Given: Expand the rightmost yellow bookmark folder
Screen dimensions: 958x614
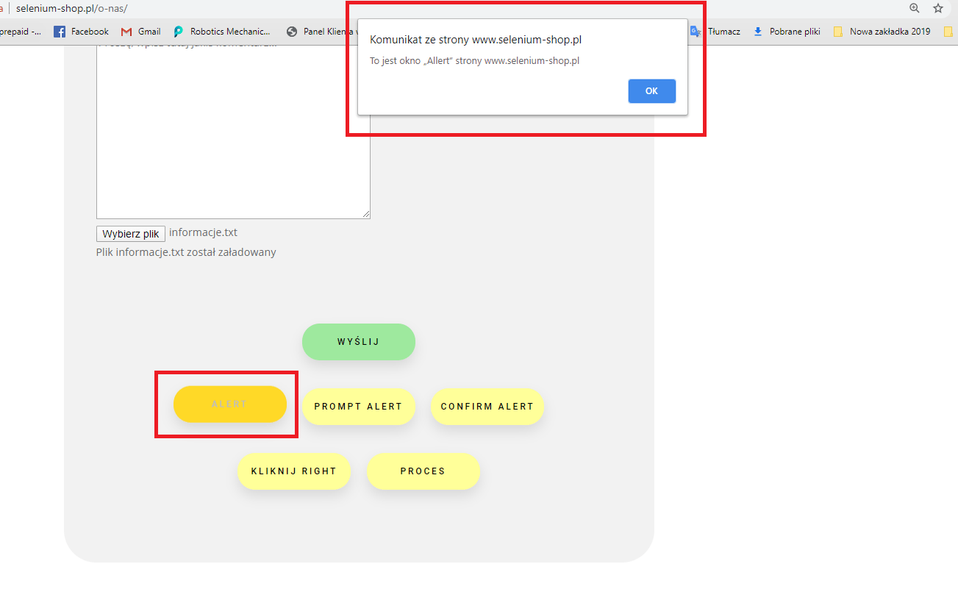Looking at the screenshot, I should [948, 32].
